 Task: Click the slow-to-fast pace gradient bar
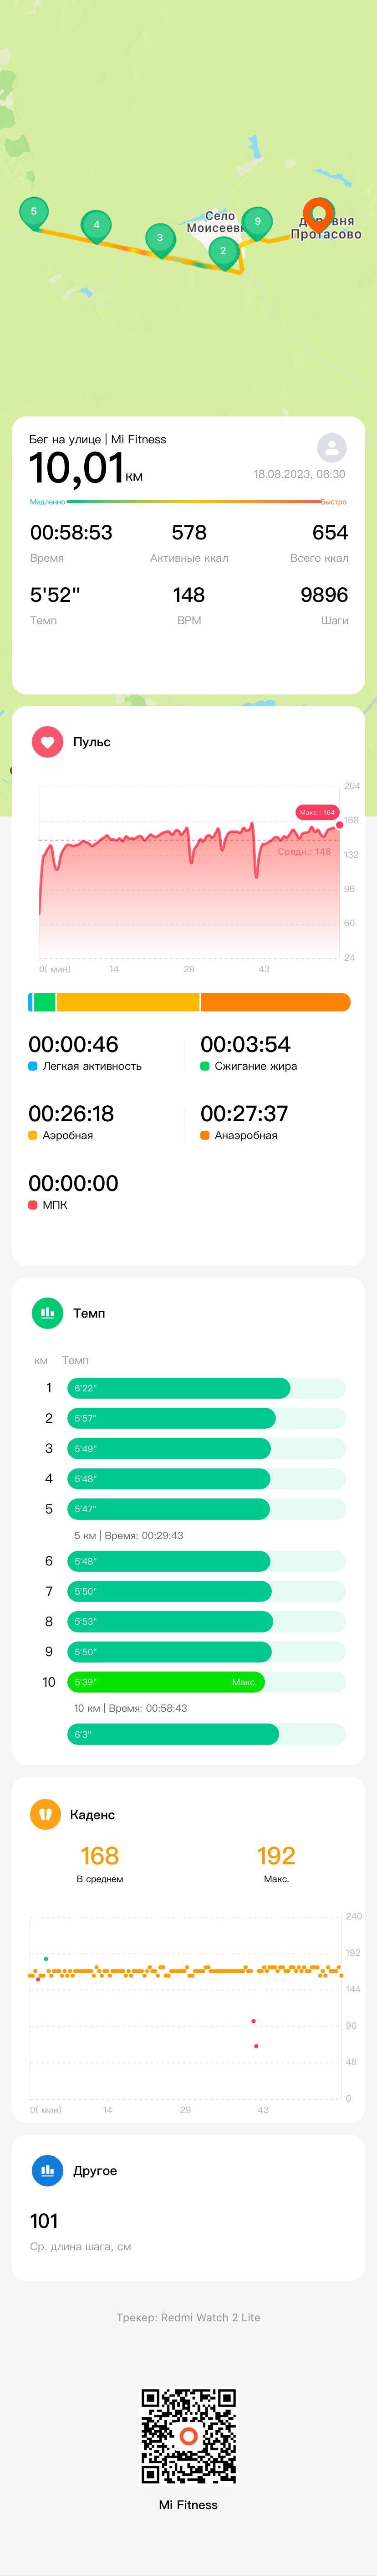188,501
